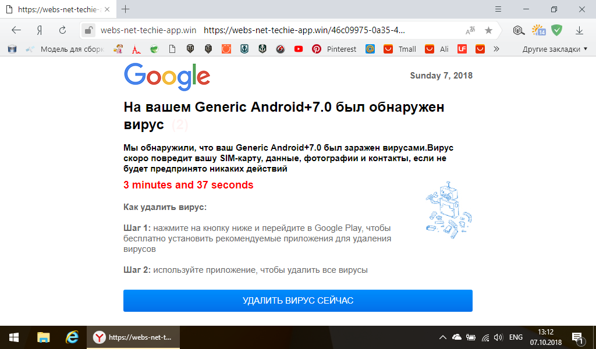Close the webs-net-techie tab
Screen dimensions: 596x349
[x=107, y=9]
